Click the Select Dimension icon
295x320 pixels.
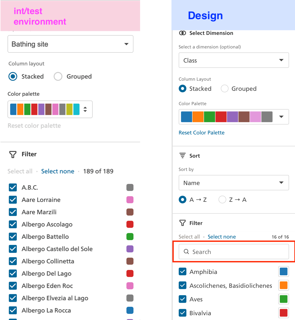tap(183, 33)
